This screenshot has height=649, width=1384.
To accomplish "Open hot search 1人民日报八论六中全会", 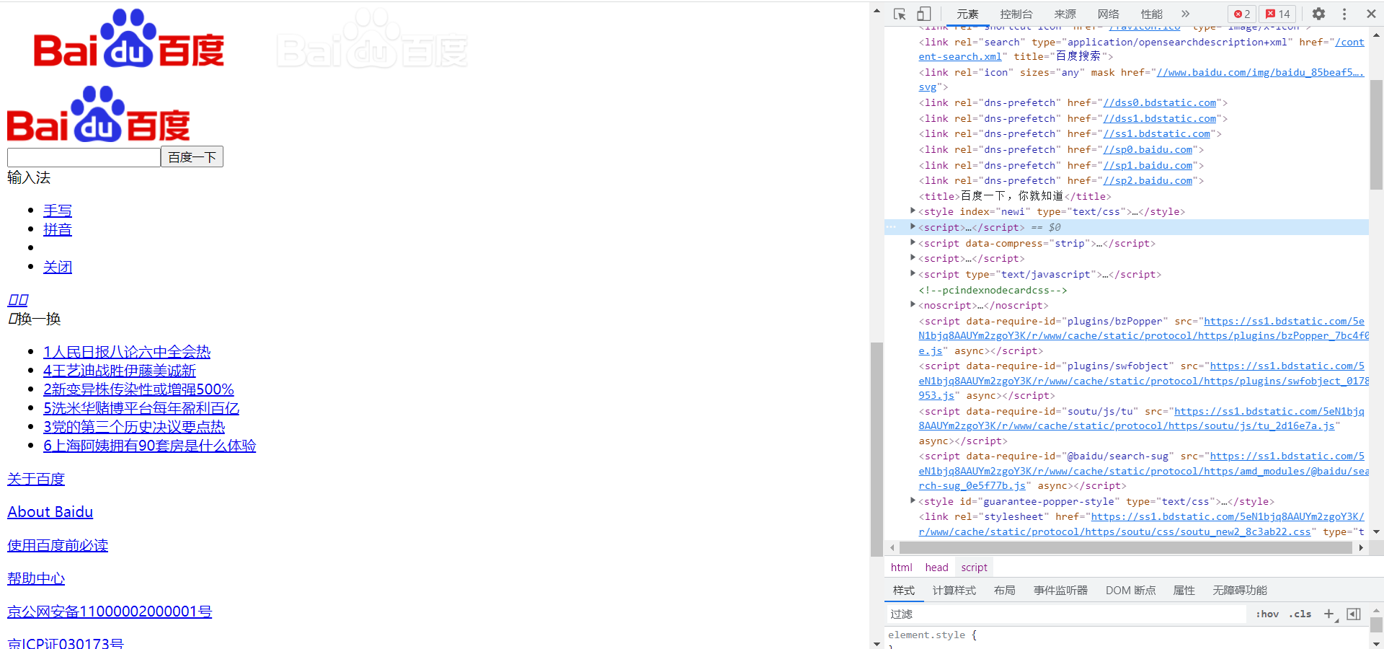I will [x=127, y=352].
